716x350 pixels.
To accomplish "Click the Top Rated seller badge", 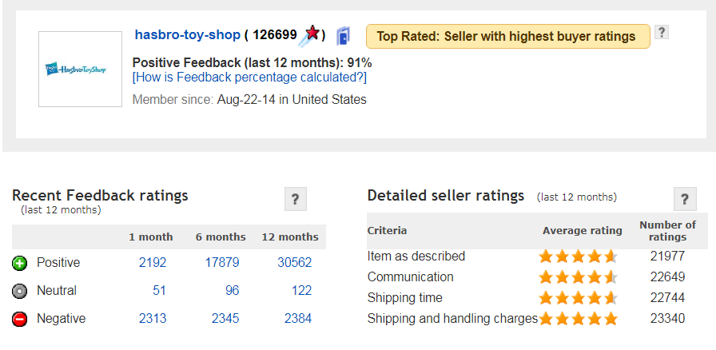I will click(x=507, y=37).
